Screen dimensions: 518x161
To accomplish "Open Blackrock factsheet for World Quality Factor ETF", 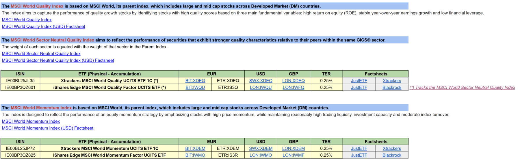I will pos(392,88).
